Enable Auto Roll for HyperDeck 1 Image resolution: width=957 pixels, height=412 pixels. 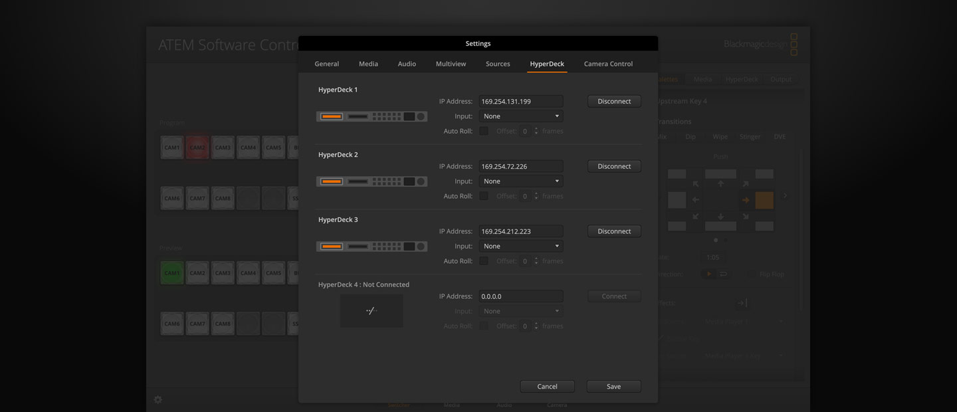click(x=484, y=130)
